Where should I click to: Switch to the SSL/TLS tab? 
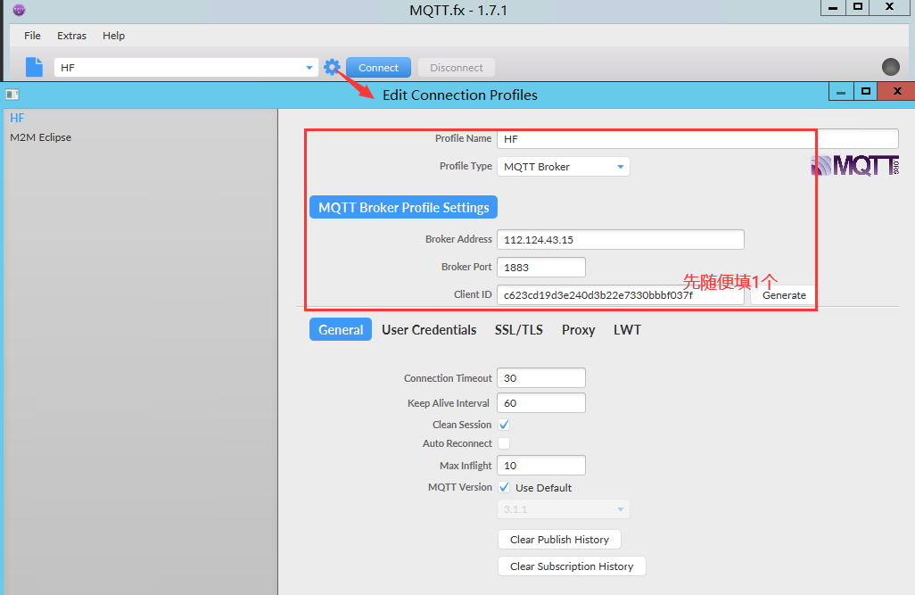519,330
